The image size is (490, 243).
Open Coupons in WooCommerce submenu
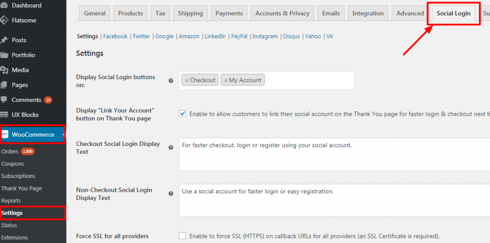coord(12,164)
